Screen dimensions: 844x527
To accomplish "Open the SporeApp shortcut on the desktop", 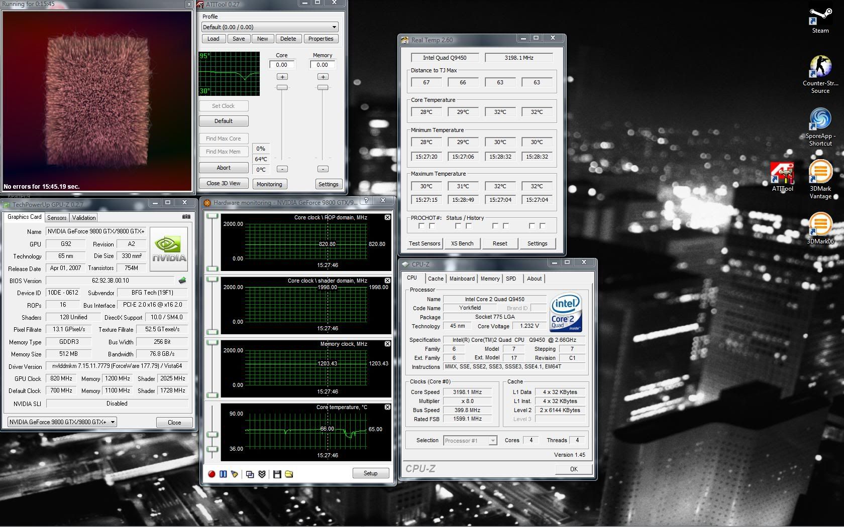I will click(820, 127).
